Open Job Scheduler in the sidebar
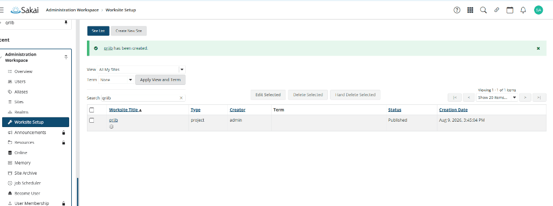Viewport: 553px width, 206px height. tap(28, 183)
